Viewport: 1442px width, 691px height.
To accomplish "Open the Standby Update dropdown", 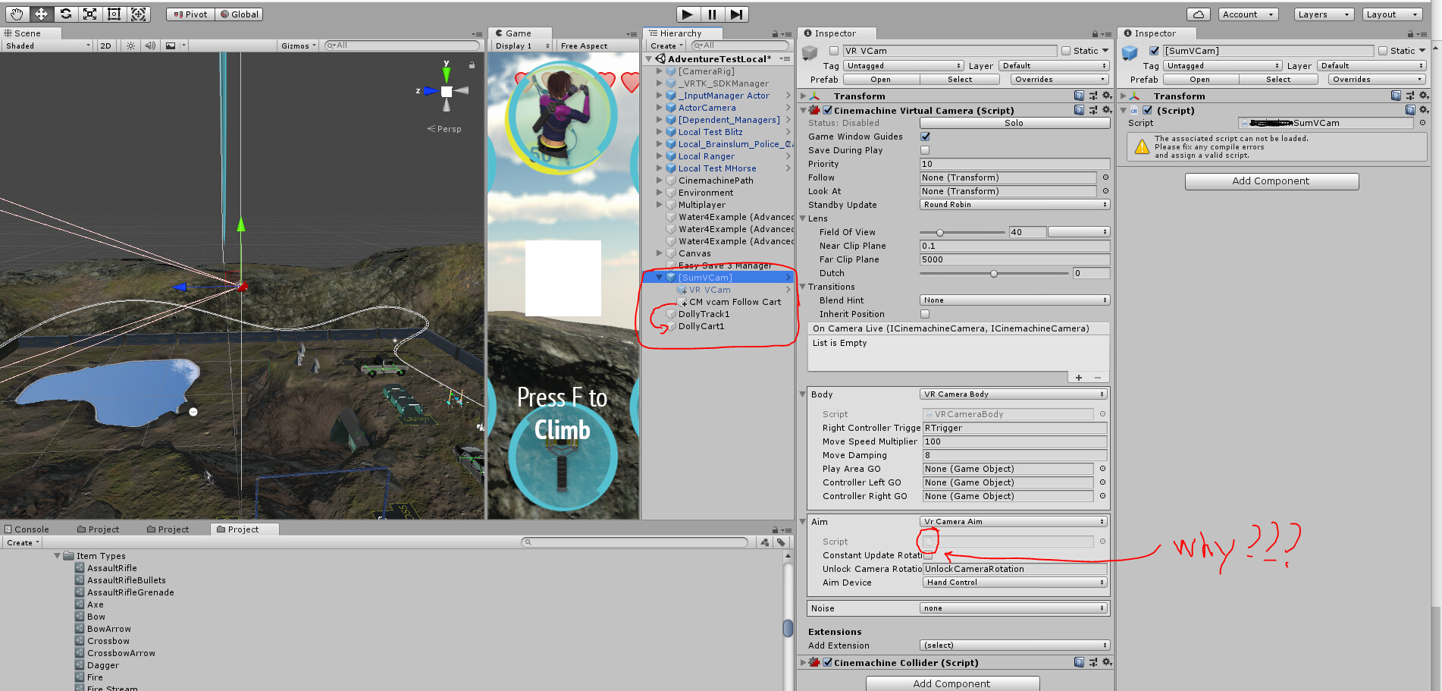I will (1014, 204).
